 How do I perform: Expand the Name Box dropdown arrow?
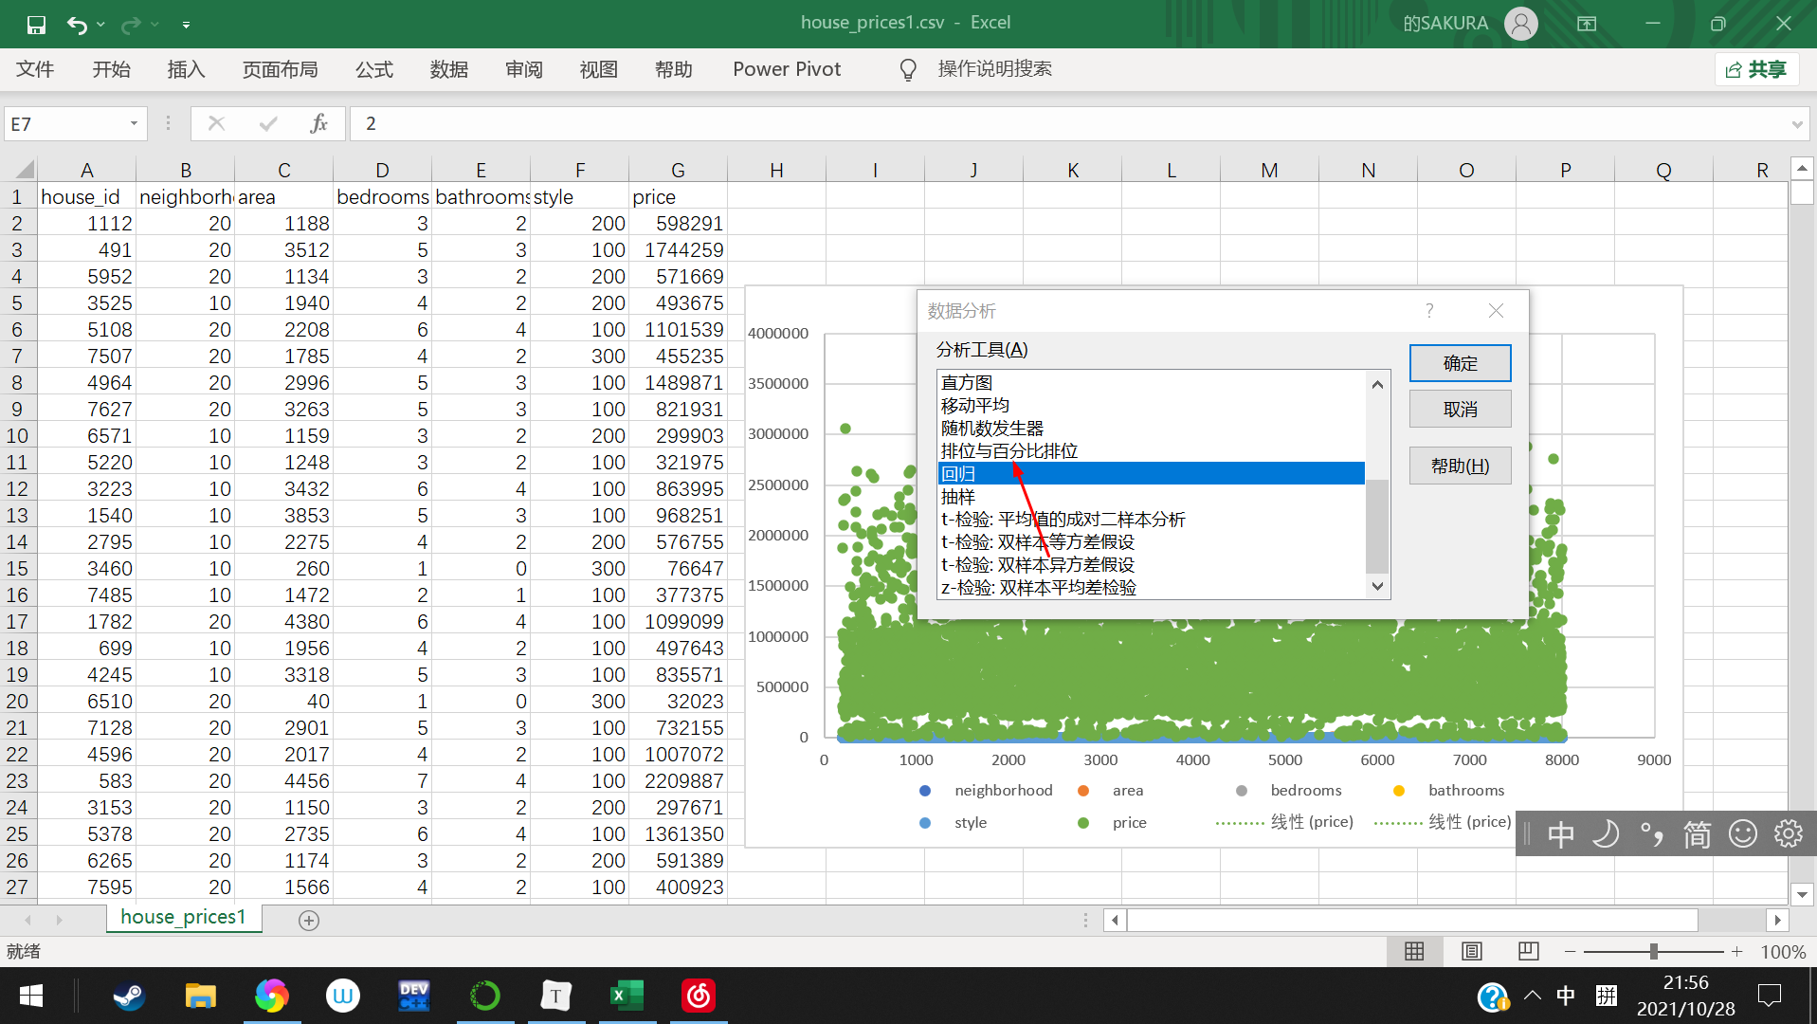point(135,124)
